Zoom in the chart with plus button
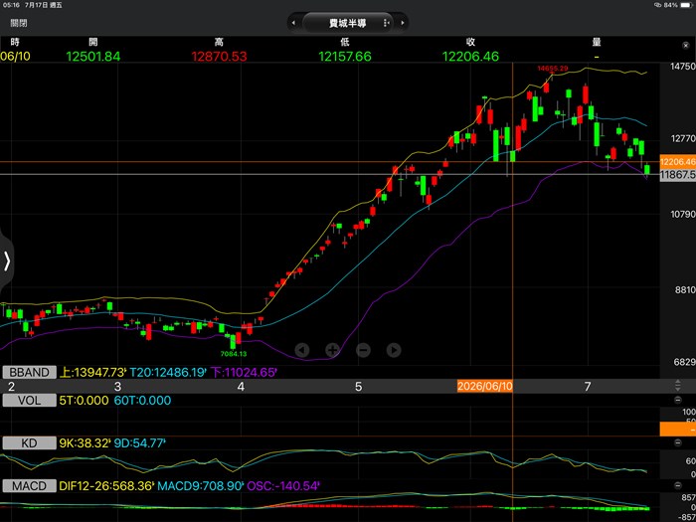Viewport: 696px width, 522px height. [332, 350]
